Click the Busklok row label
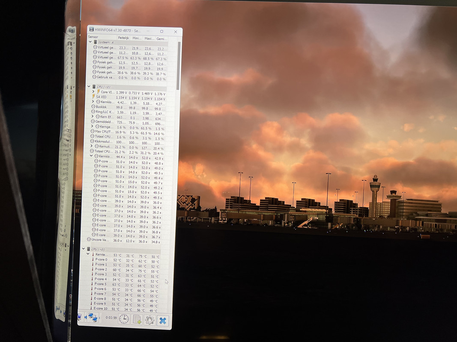This screenshot has height=342, width=457. click(x=101, y=107)
